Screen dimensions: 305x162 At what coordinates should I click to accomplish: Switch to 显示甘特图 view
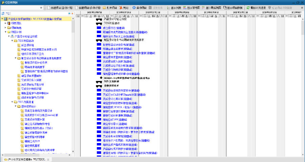coord(191,8)
